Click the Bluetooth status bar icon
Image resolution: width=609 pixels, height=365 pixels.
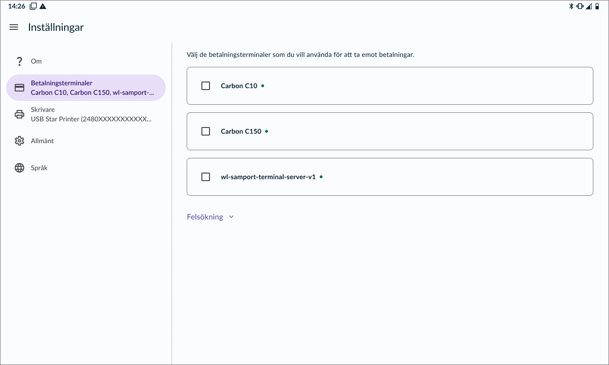[571, 6]
